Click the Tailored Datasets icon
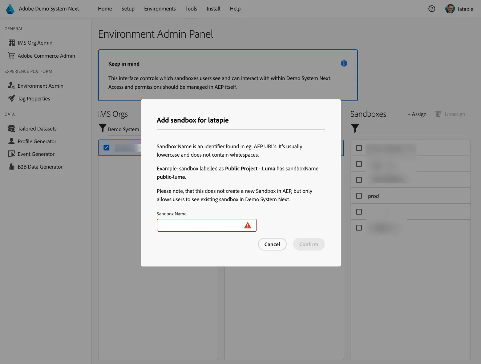 tap(12, 128)
